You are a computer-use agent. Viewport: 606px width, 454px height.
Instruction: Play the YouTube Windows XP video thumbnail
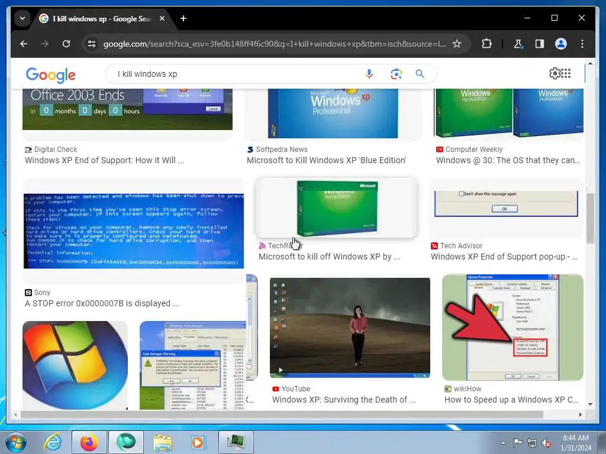350,327
